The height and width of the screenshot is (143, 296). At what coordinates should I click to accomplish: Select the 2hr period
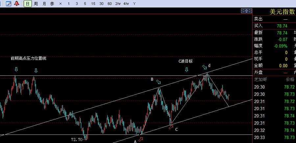coord(118,4)
